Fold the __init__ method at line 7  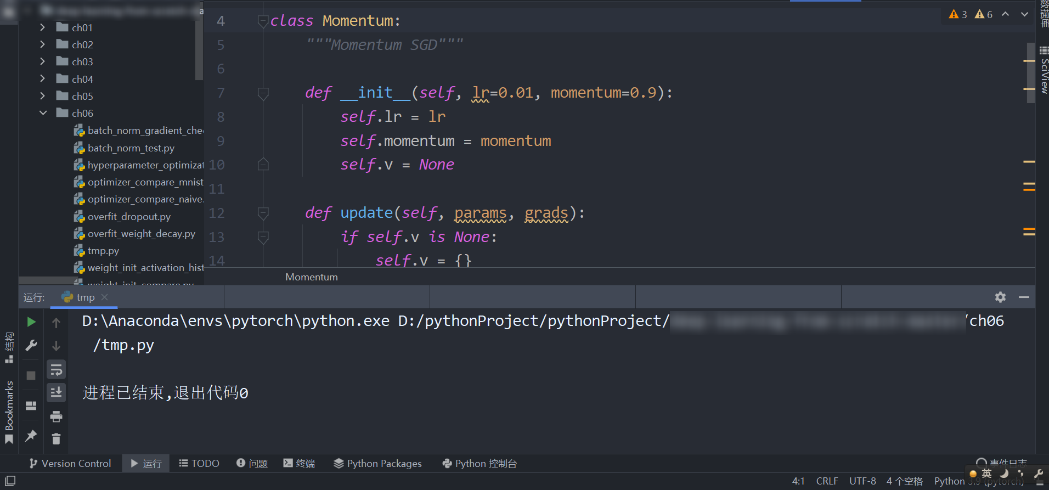(x=263, y=93)
